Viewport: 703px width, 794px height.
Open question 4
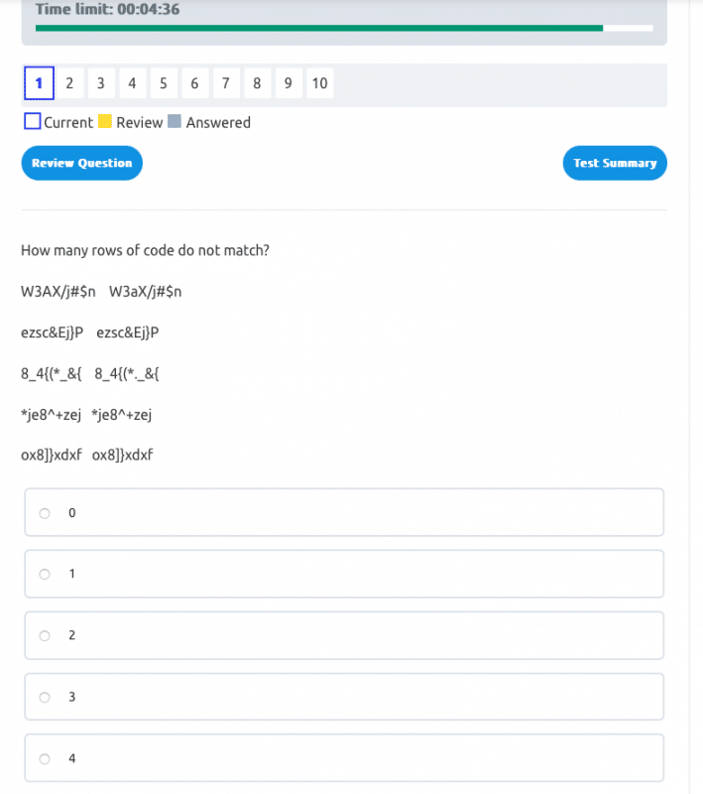coord(132,83)
